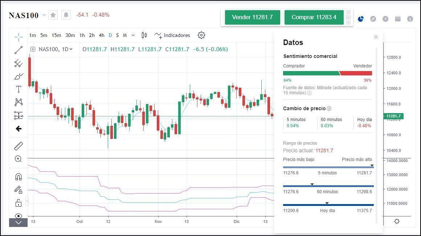
Task: Select the monthly M interval
Action: click(x=124, y=35)
